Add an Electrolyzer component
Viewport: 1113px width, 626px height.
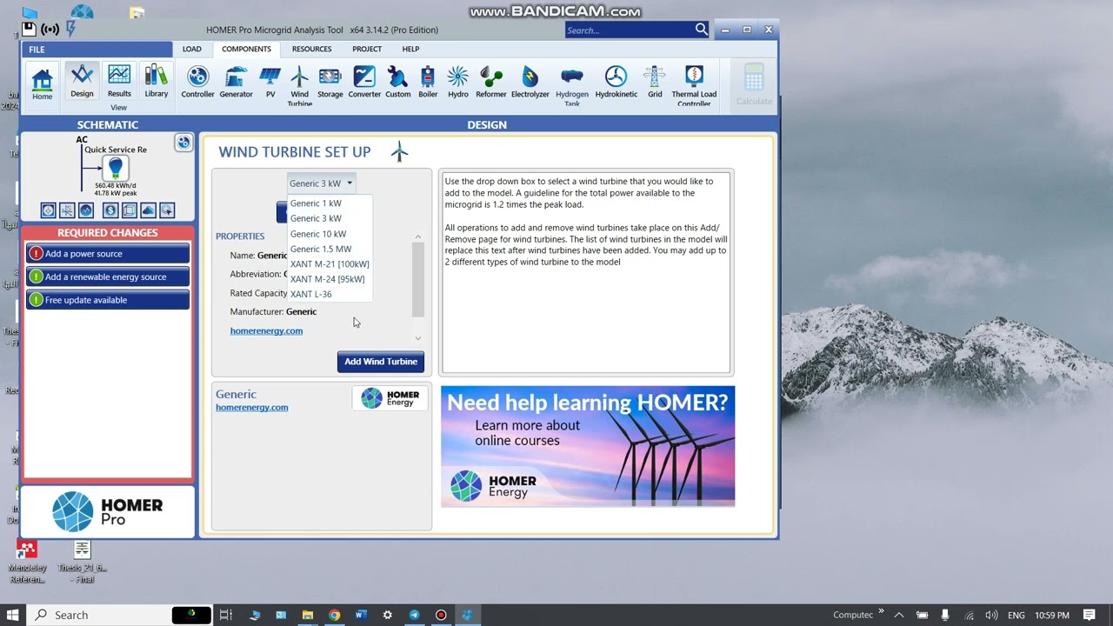[x=530, y=83]
